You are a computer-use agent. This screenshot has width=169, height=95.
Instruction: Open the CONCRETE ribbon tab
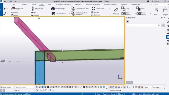[x=24, y=5]
